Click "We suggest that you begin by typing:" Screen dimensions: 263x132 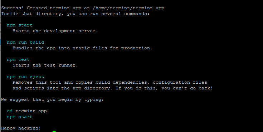pyautogui.click(x=53, y=100)
